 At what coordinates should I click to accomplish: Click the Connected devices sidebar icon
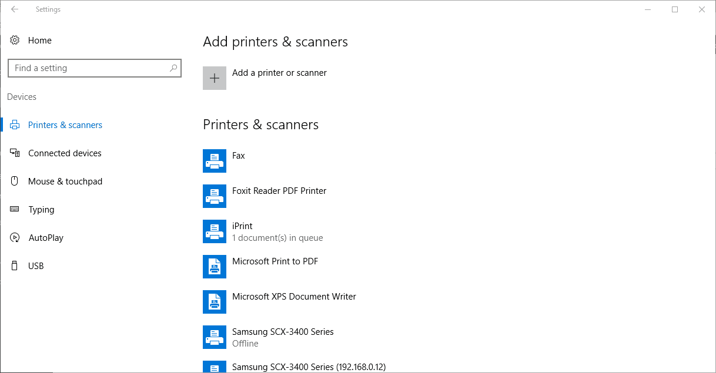coord(15,153)
